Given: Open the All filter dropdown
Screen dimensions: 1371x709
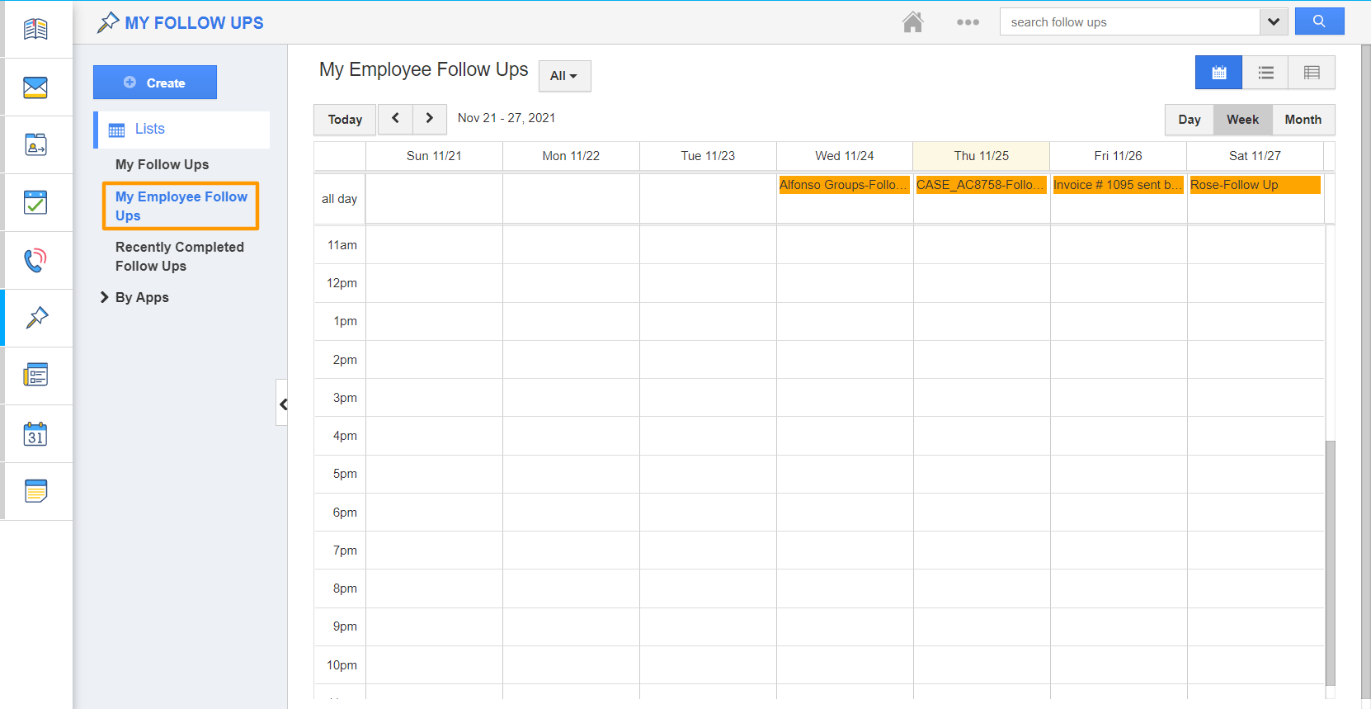Looking at the screenshot, I should (564, 76).
